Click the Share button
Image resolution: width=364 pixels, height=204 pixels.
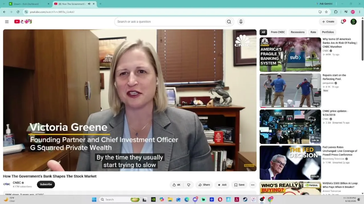[204, 185]
